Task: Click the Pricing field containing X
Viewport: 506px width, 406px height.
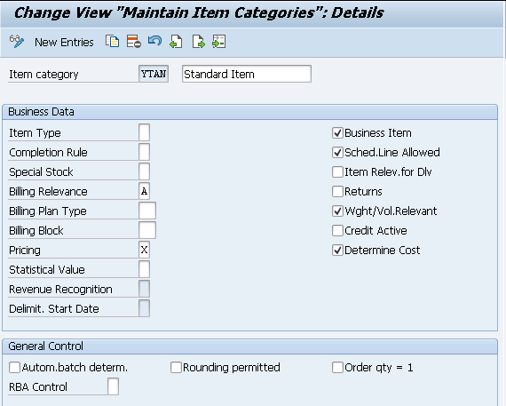Action: click(x=144, y=250)
